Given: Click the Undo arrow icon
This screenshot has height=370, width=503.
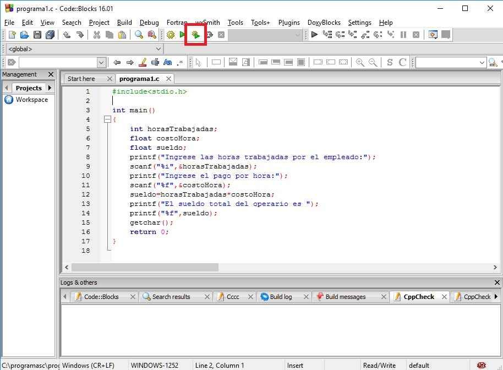Looking at the screenshot, I should [x=67, y=35].
